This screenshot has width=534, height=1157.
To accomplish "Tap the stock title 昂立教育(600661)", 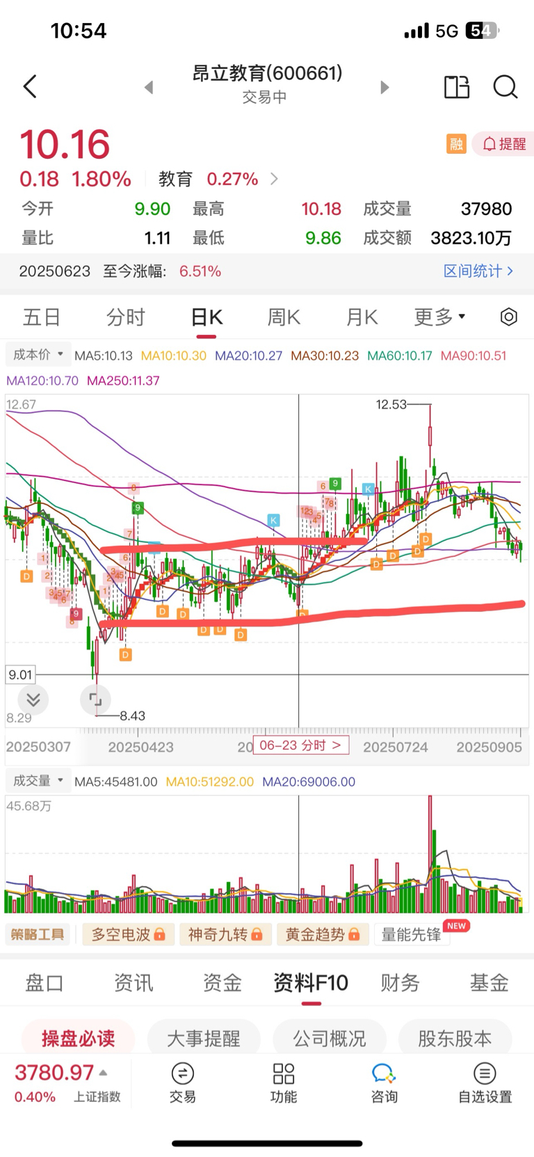I will pyautogui.click(x=267, y=73).
